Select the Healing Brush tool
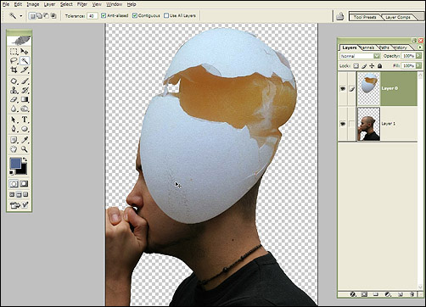This screenshot has height=307, width=426. tap(14, 81)
